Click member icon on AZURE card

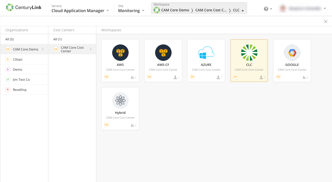[218, 77]
